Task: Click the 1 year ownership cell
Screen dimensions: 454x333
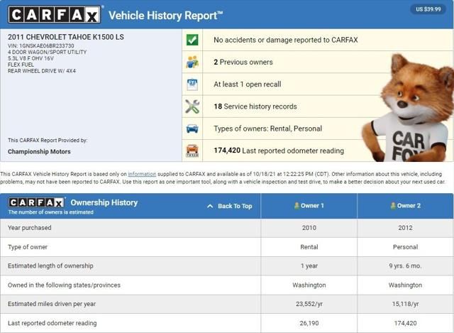Action: point(309,266)
